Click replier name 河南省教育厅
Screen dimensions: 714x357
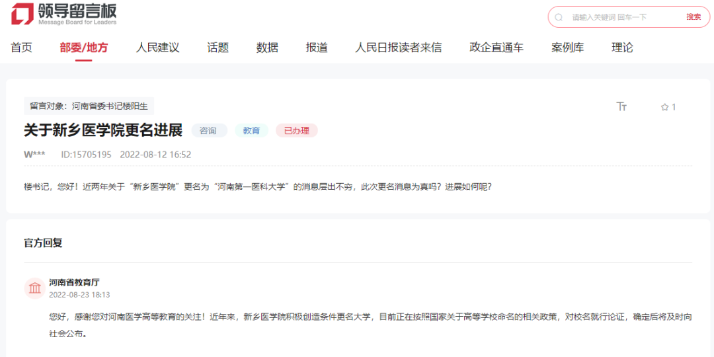(74, 282)
